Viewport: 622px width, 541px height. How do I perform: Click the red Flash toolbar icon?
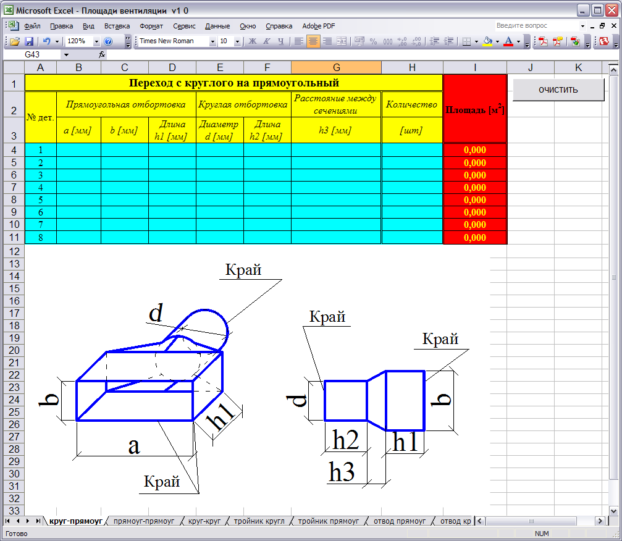[x=603, y=41]
